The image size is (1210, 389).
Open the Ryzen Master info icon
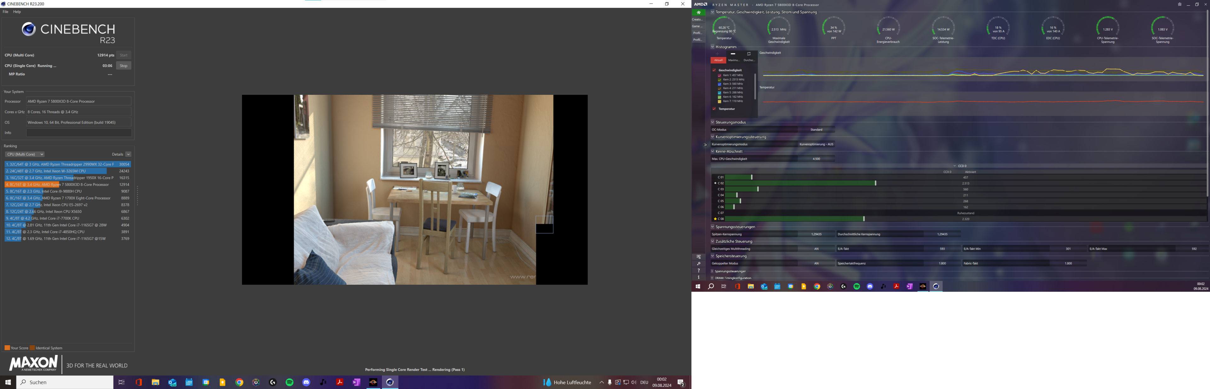[699, 277]
